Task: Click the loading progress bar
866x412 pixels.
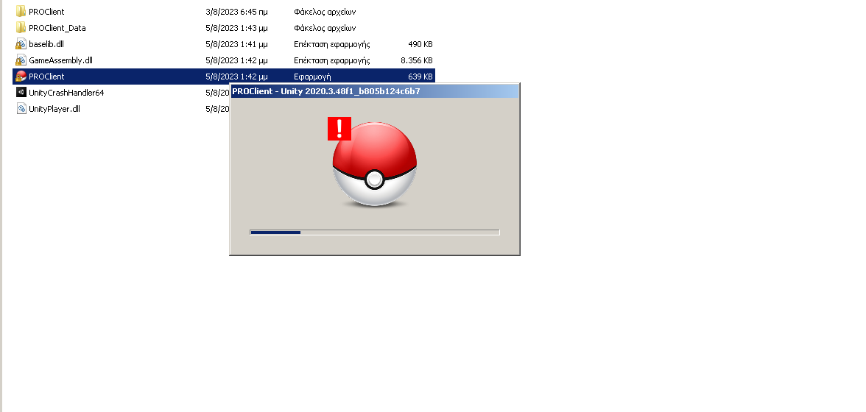Action: coord(374,232)
